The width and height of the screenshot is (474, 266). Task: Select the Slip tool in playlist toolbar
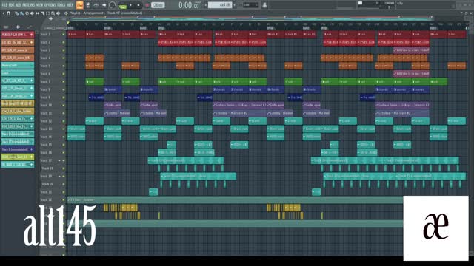pos(37,13)
